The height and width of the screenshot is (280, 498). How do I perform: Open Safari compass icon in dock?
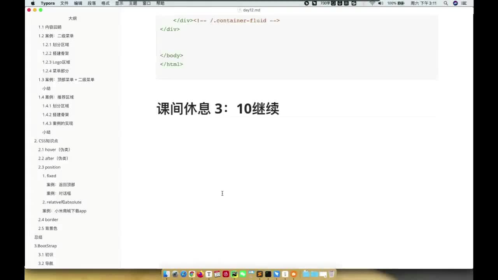point(183,274)
